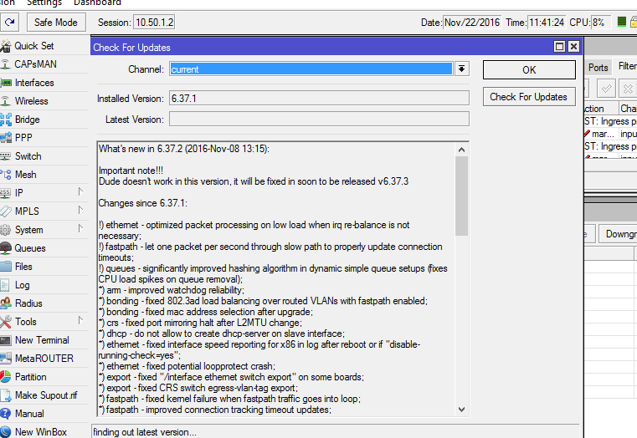Image resolution: width=637 pixels, height=438 pixels.
Task: Open MetaROUTER from the sidebar
Action: coord(44,359)
